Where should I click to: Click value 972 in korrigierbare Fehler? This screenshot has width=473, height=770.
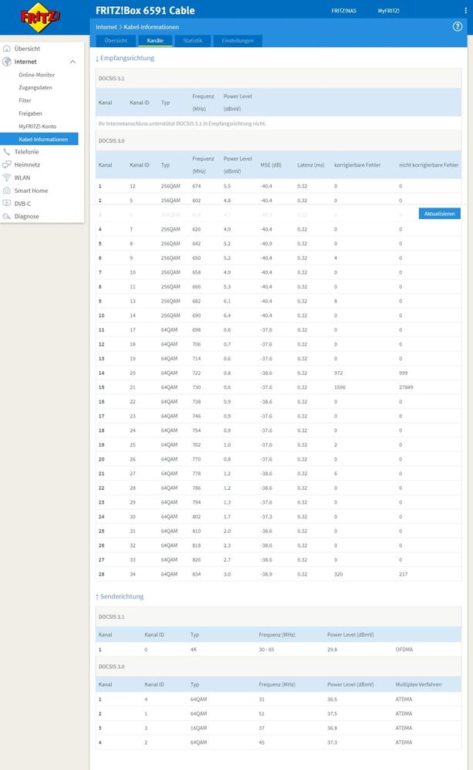(x=339, y=373)
